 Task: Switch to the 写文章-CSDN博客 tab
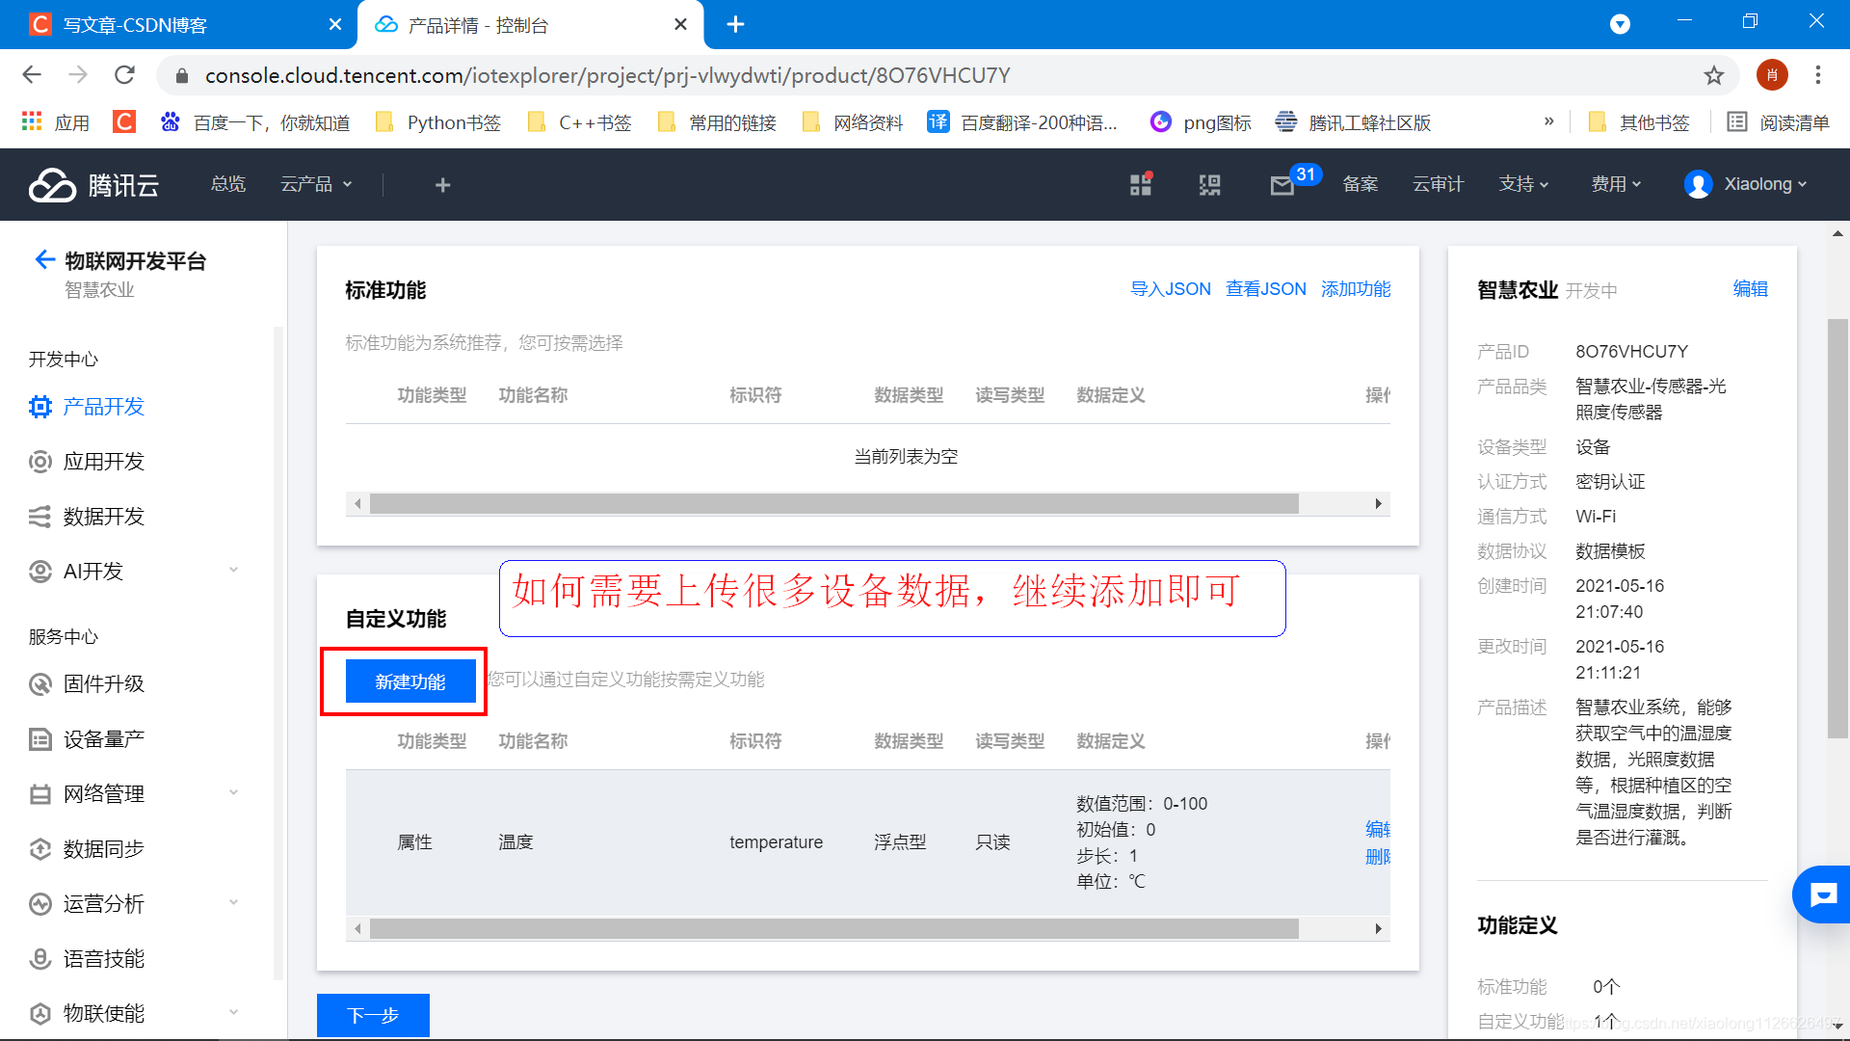[x=135, y=25]
